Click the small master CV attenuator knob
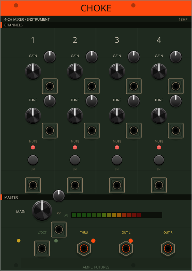 pos(59,196)
